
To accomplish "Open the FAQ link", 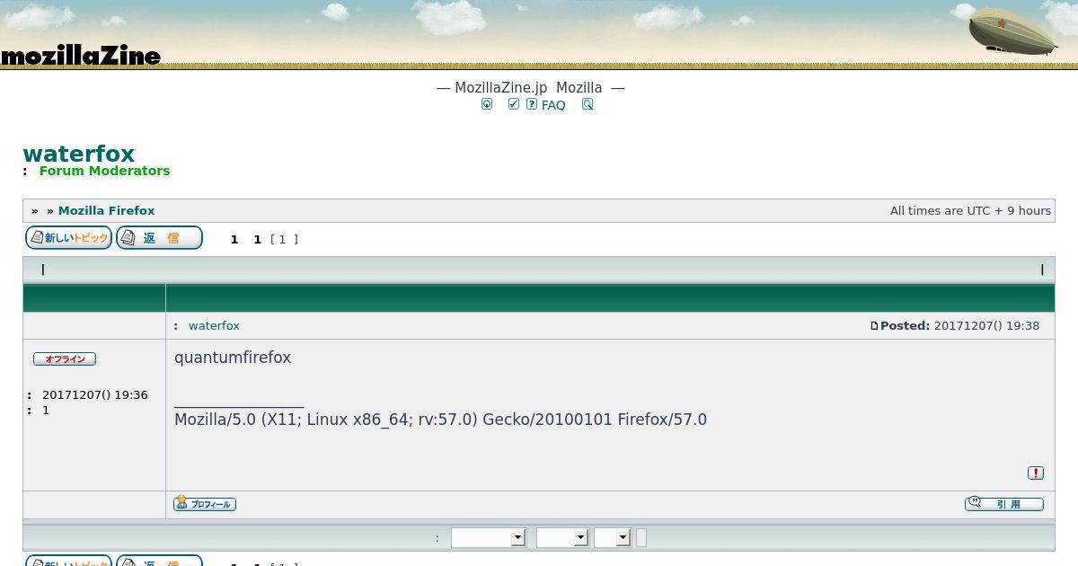I will click(x=553, y=105).
